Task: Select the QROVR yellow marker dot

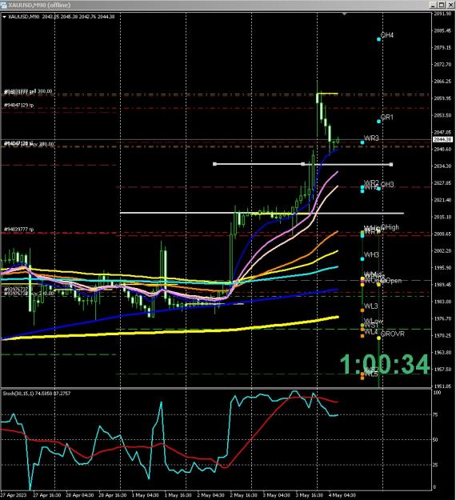Action: point(379,338)
